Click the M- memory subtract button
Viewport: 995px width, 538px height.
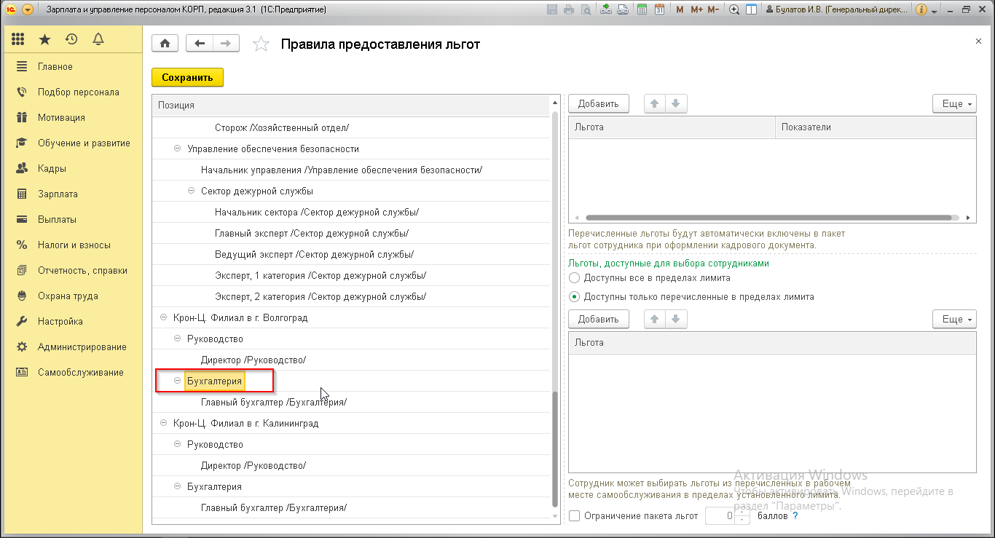click(x=713, y=10)
